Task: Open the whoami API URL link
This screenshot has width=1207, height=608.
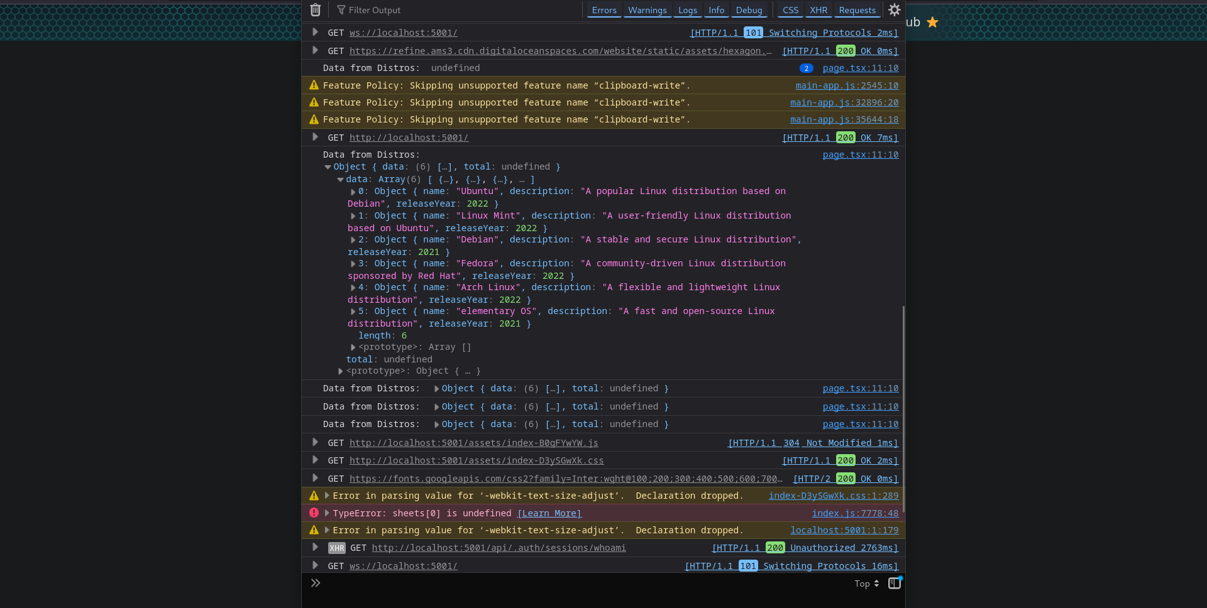Action: point(499,548)
